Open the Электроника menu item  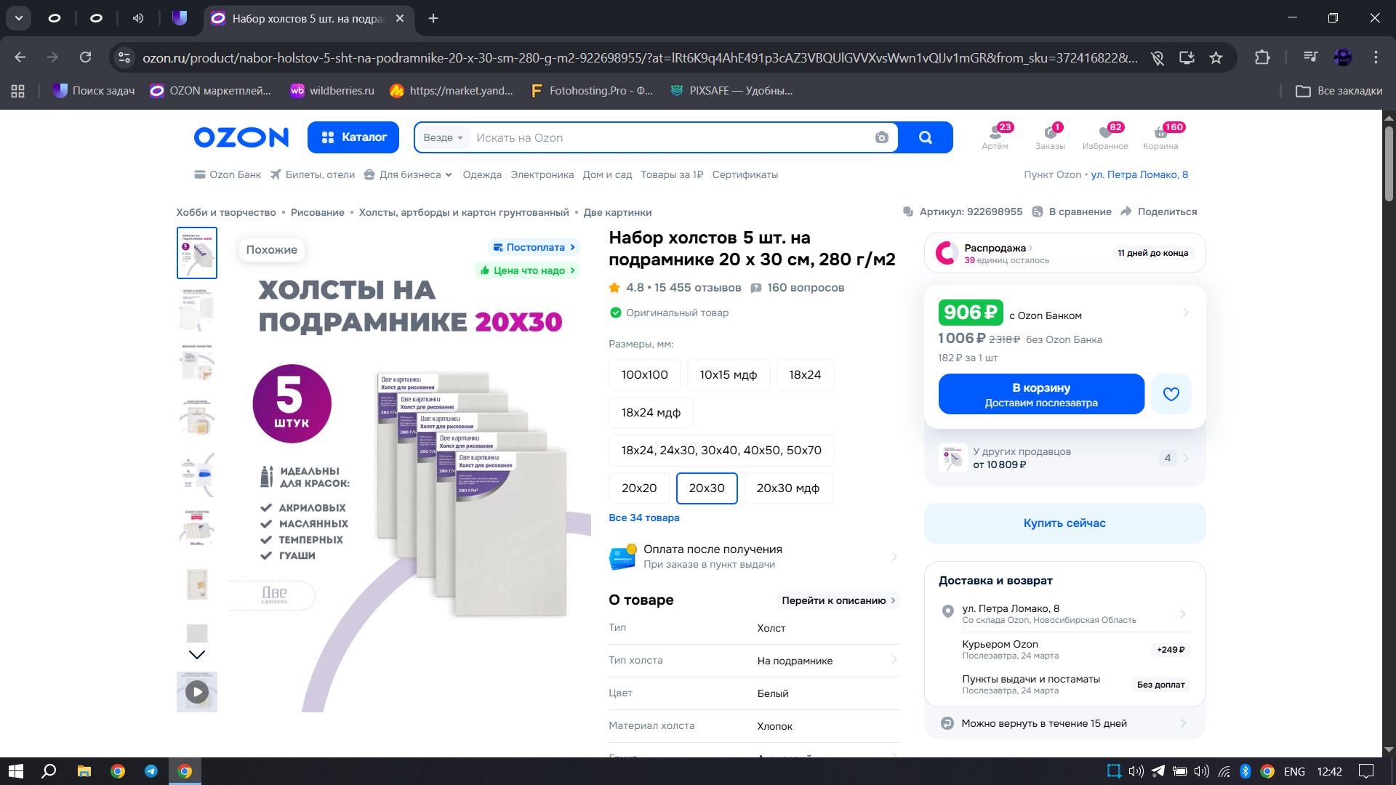point(542,174)
